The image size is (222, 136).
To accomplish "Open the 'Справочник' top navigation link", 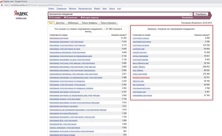I will tap(61, 9).
